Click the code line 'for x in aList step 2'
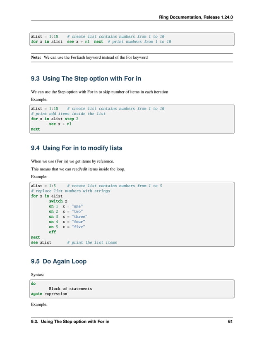This screenshot has height=341, width=264. (55, 119)
